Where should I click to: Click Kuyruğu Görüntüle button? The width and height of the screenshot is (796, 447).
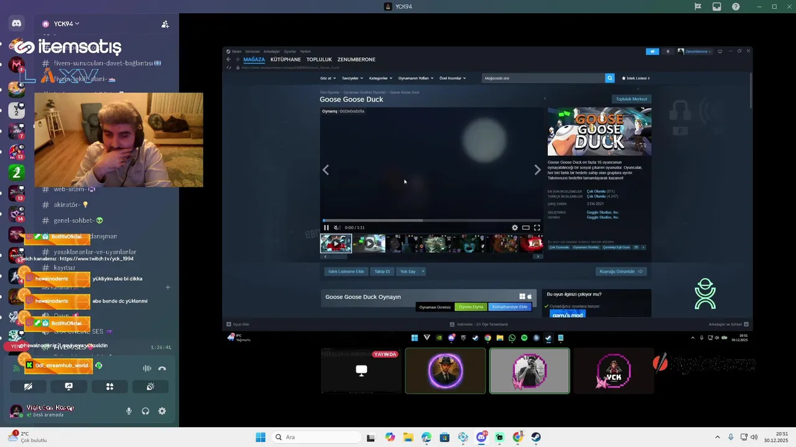[621, 271]
